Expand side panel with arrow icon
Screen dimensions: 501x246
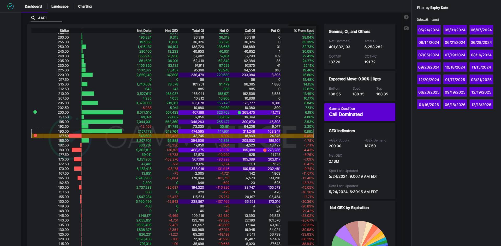[x=406, y=17]
